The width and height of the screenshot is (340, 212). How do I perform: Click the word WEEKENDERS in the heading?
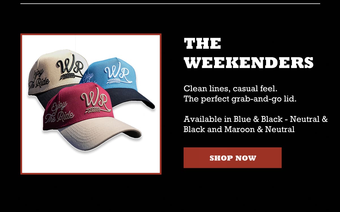click(248, 63)
